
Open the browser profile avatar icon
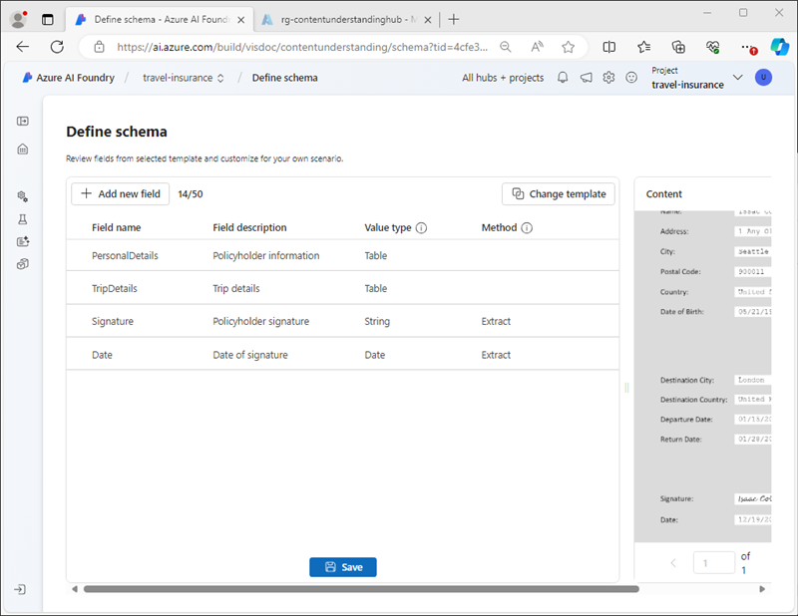pyautogui.click(x=18, y=19)
